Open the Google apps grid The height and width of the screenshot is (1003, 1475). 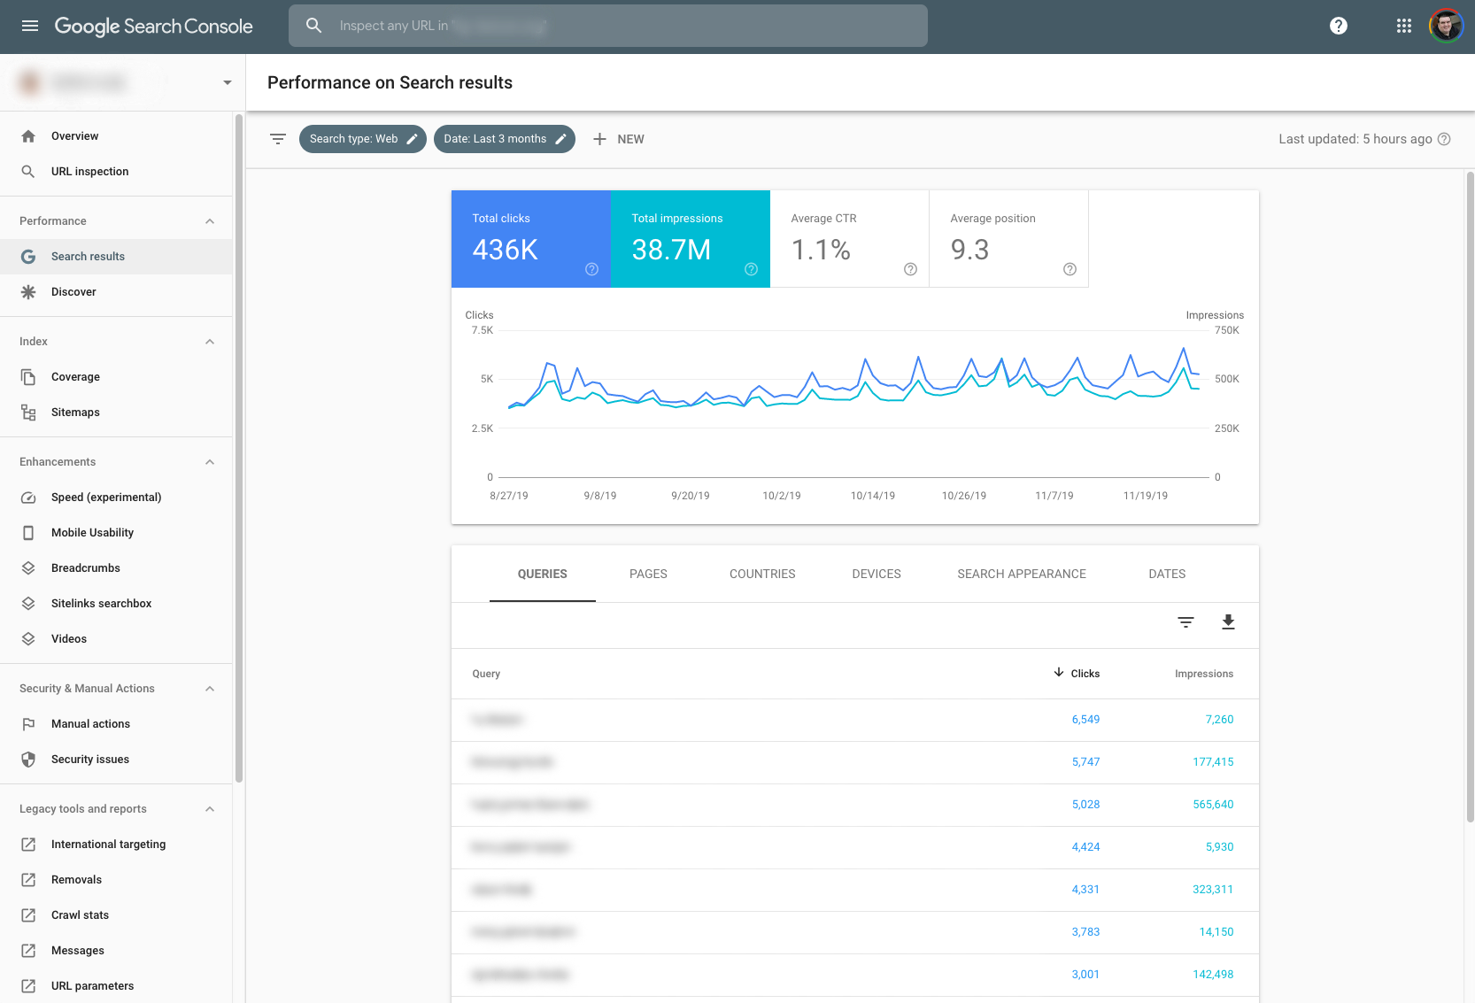1404,26
